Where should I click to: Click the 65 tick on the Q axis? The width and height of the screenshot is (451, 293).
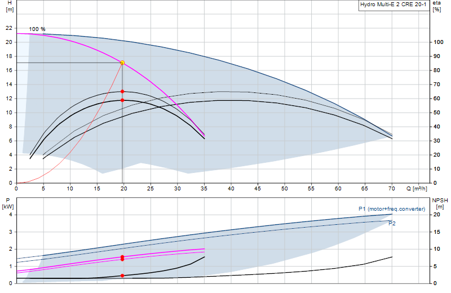(x=365, y=189)
